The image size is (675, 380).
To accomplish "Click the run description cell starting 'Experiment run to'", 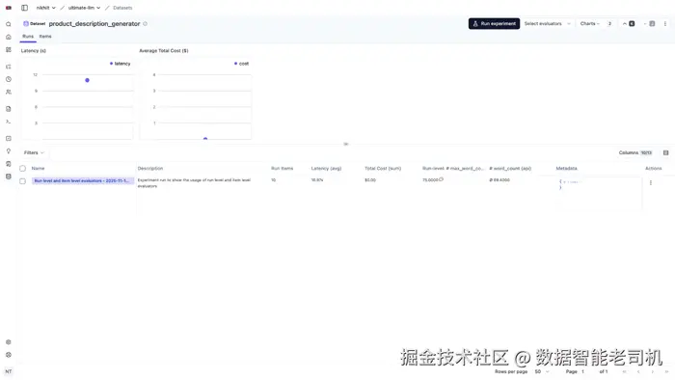I will pos(194,183).
